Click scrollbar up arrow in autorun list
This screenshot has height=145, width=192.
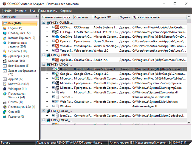point(189,17)
